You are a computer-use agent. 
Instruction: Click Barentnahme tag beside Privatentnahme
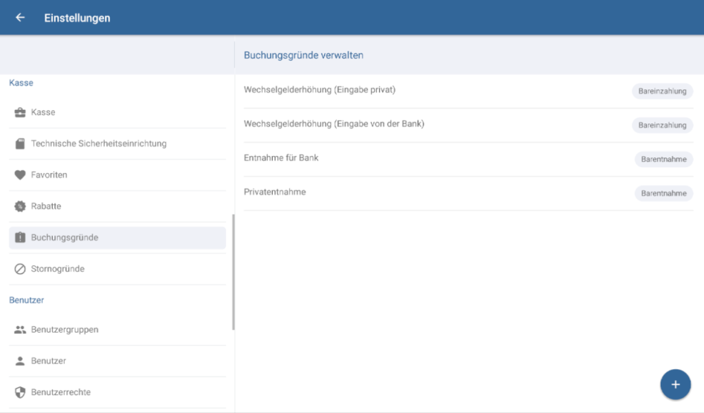[663, 194]
